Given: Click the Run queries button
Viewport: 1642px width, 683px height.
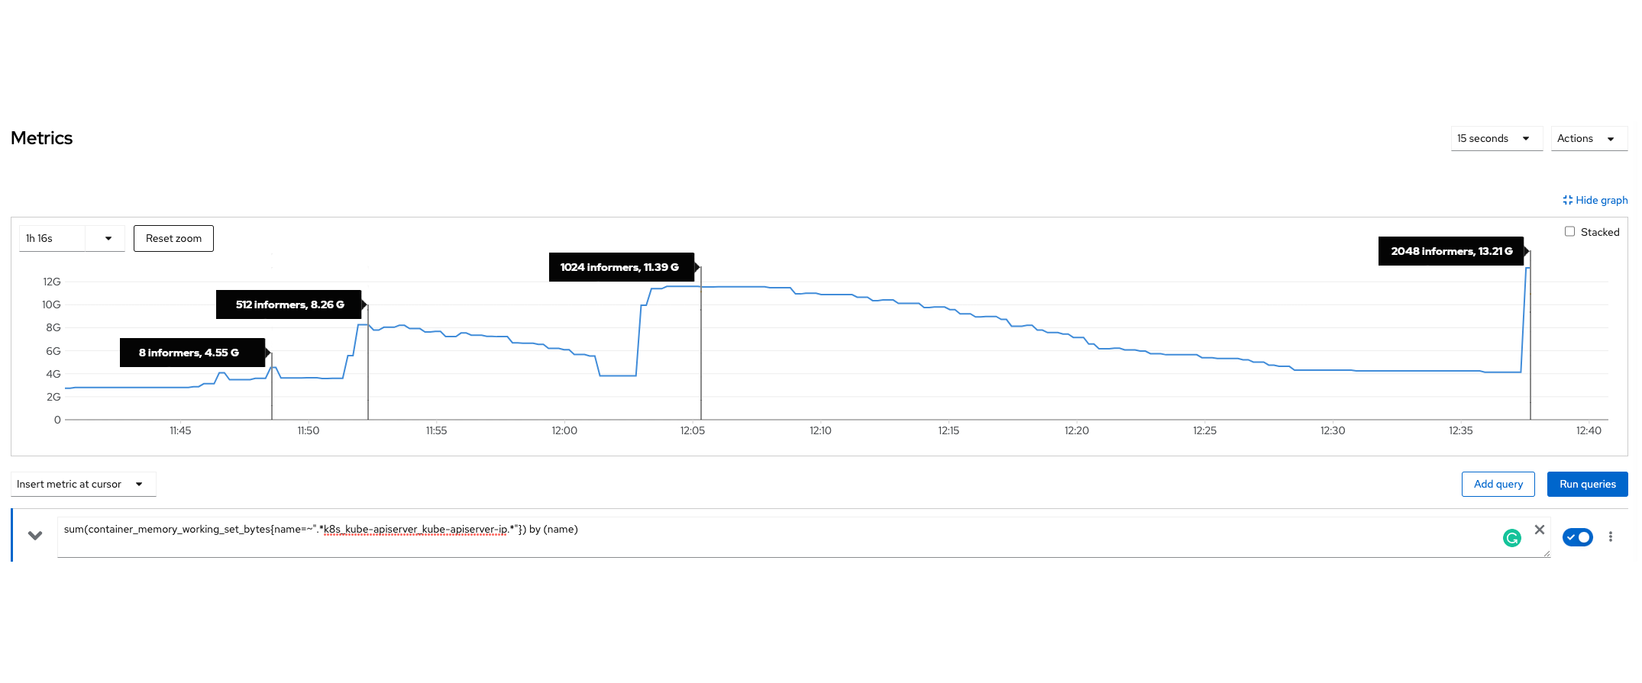Looking at the screenshot, I should click(x=1587, y=484).
